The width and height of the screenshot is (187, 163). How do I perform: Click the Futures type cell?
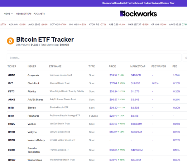[93, 116]
